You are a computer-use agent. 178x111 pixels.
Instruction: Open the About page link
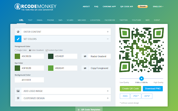(86, 7)
